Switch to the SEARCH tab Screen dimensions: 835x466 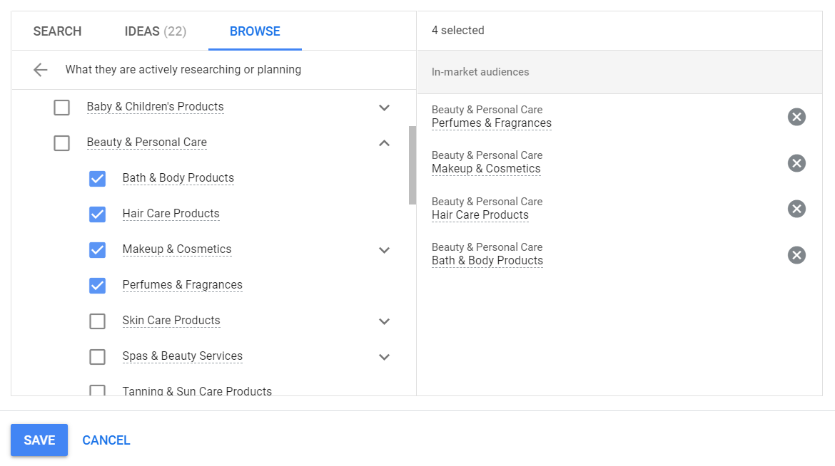click(57, 31)
